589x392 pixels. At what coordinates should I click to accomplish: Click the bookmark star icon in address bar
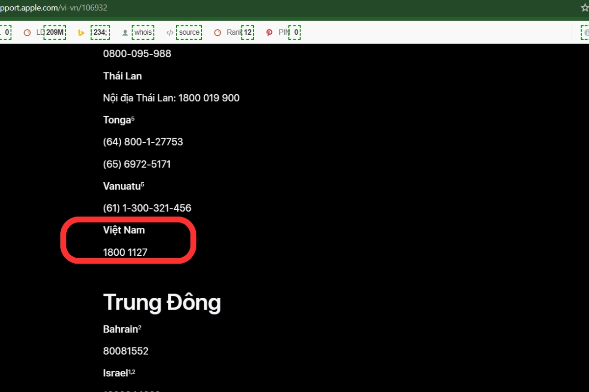(x=585, y=8)
